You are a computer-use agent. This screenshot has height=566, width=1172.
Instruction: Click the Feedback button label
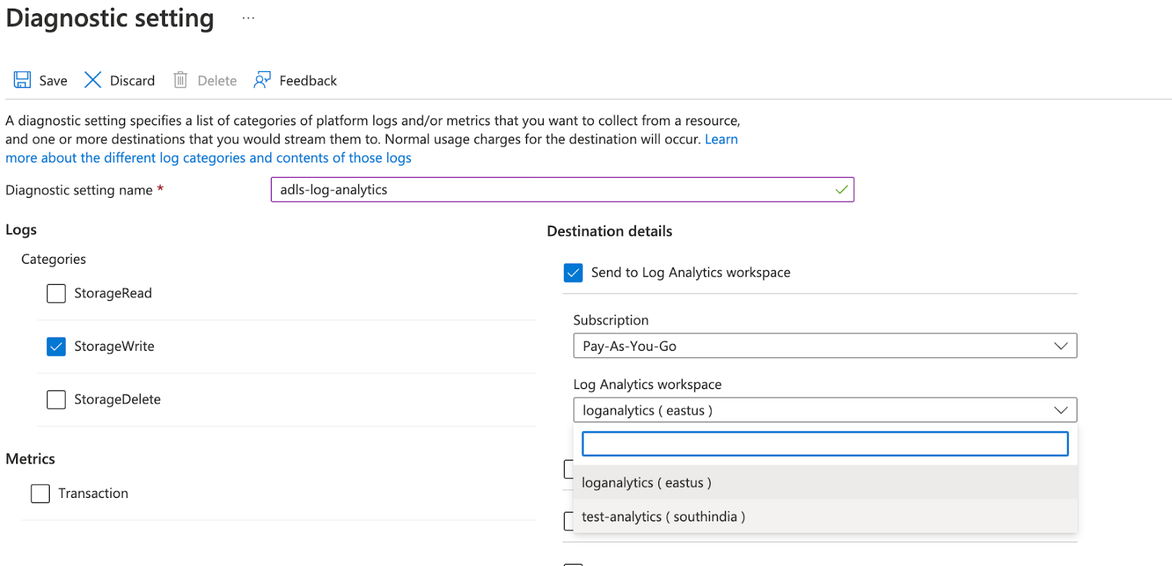tap(308, 81)
